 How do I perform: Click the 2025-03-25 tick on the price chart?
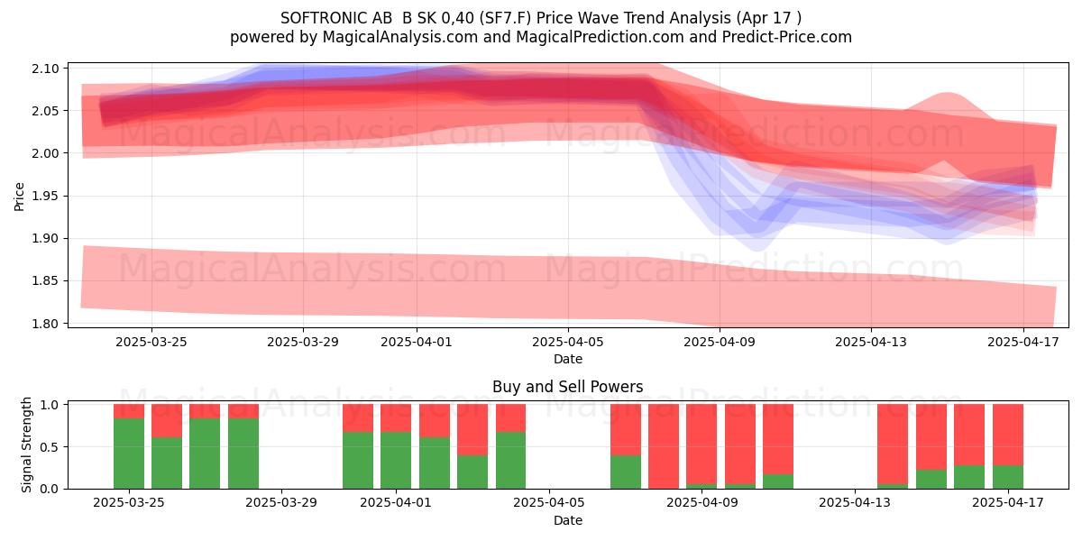(x=151, y=342)
